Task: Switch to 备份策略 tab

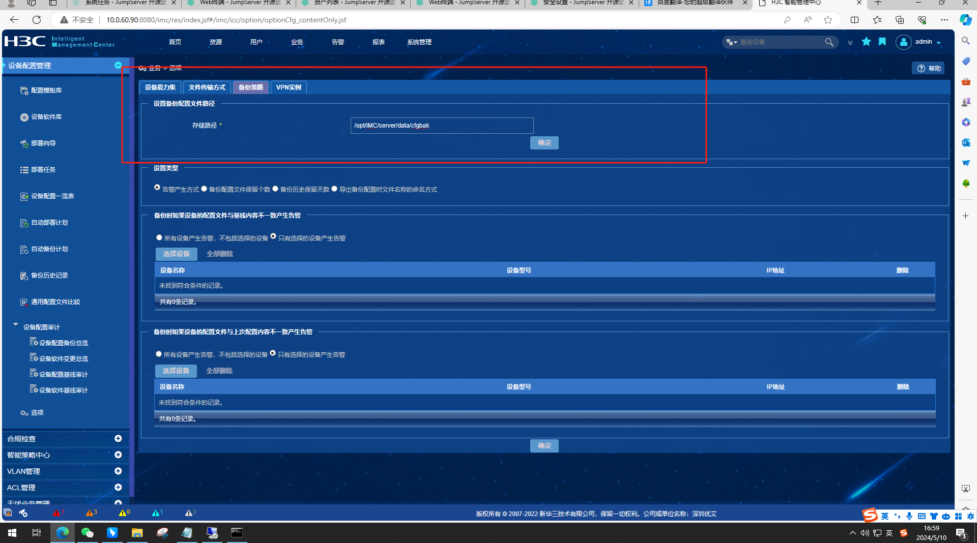Action: coord(251,87)
